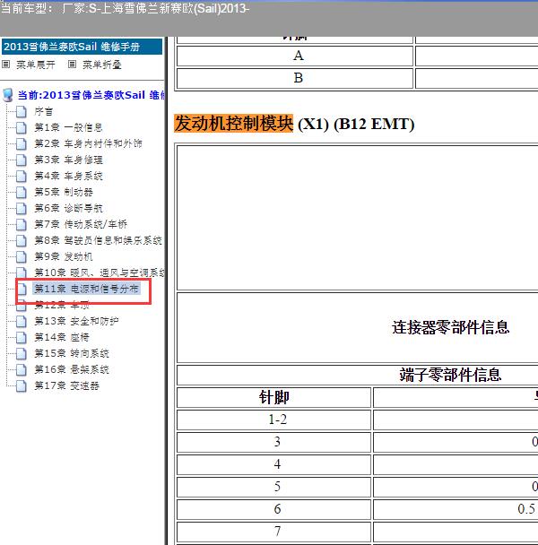Select 第15章 转向系统
Screen dimensions: 538x545
point(72,353)
